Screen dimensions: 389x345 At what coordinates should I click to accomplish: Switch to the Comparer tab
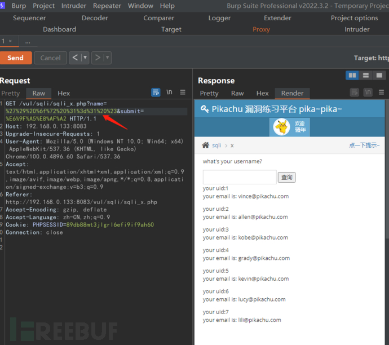click(x=159, y=18)
